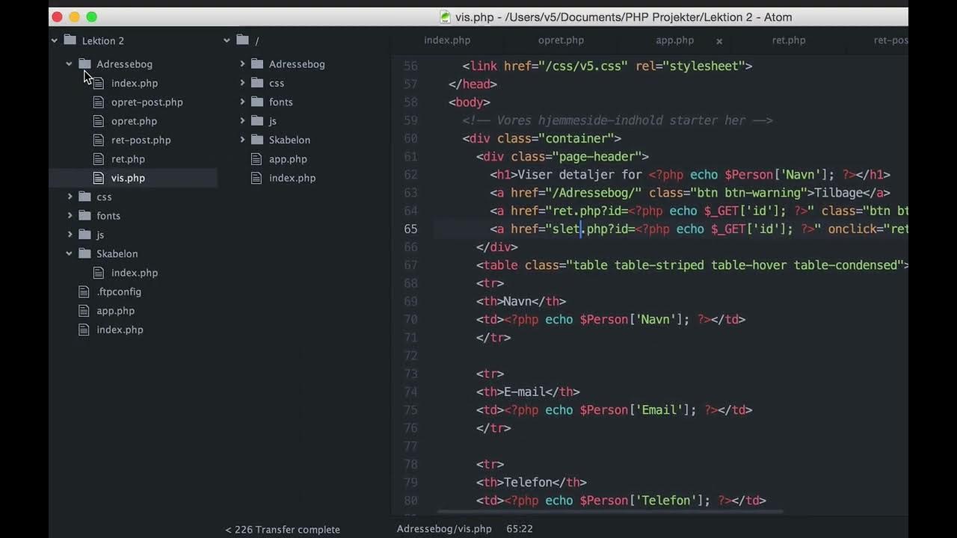
Task: Switch to the index.php tab
Action: (x=447, y=40)
